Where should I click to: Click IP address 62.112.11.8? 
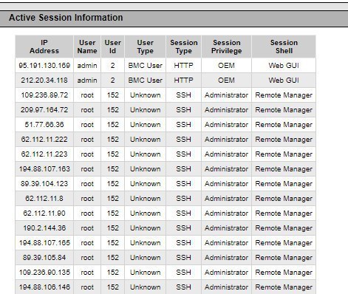44,199
